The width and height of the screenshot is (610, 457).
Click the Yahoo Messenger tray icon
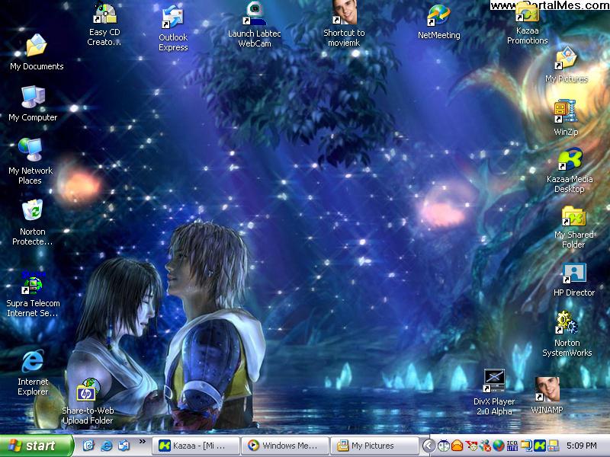(x=471, y=446)
